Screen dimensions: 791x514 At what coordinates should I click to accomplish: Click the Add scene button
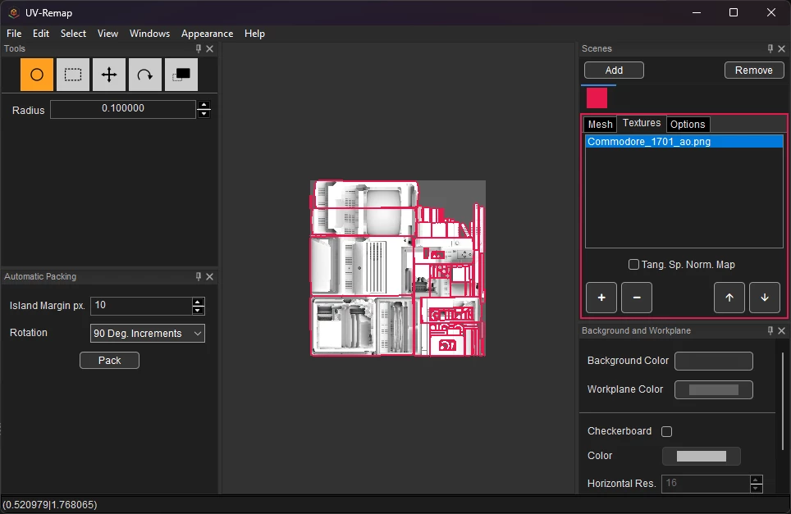click(614, 70)
